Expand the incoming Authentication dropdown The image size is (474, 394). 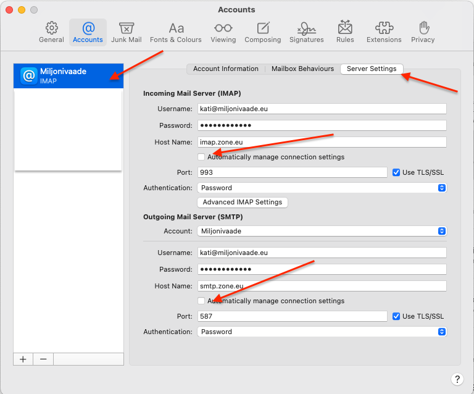tap(322, 188)
